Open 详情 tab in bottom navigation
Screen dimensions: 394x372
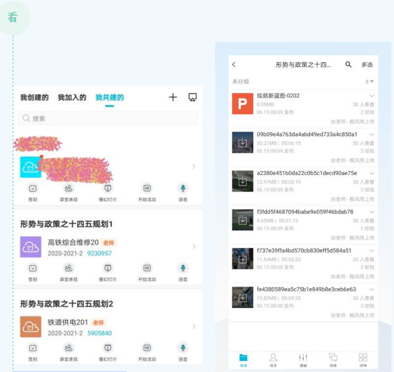coord(363,360)
